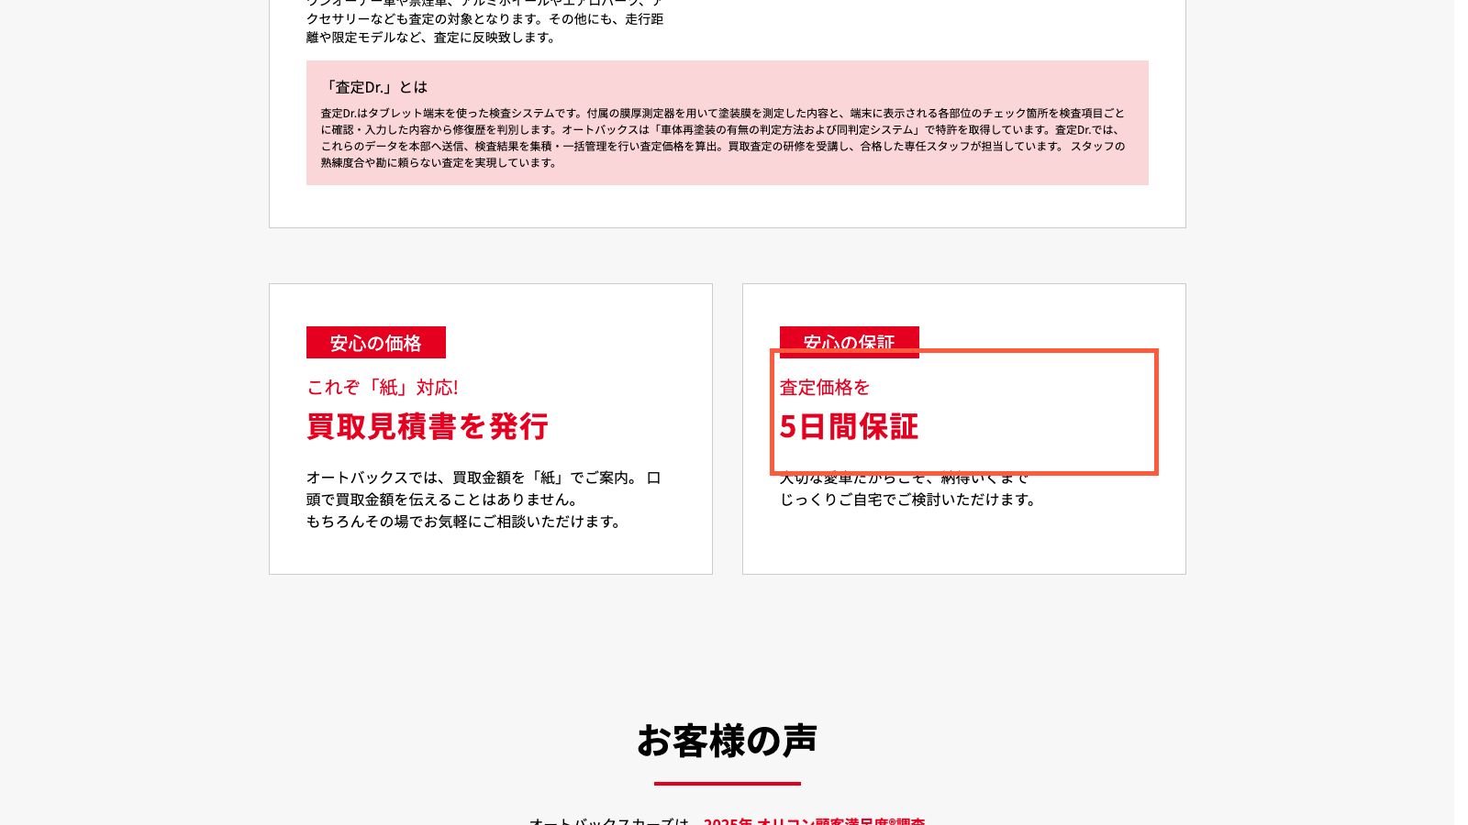Click the 査定価格を red subtitle
The width and height of the screenshot is (1468, 825).
point(825,387)
